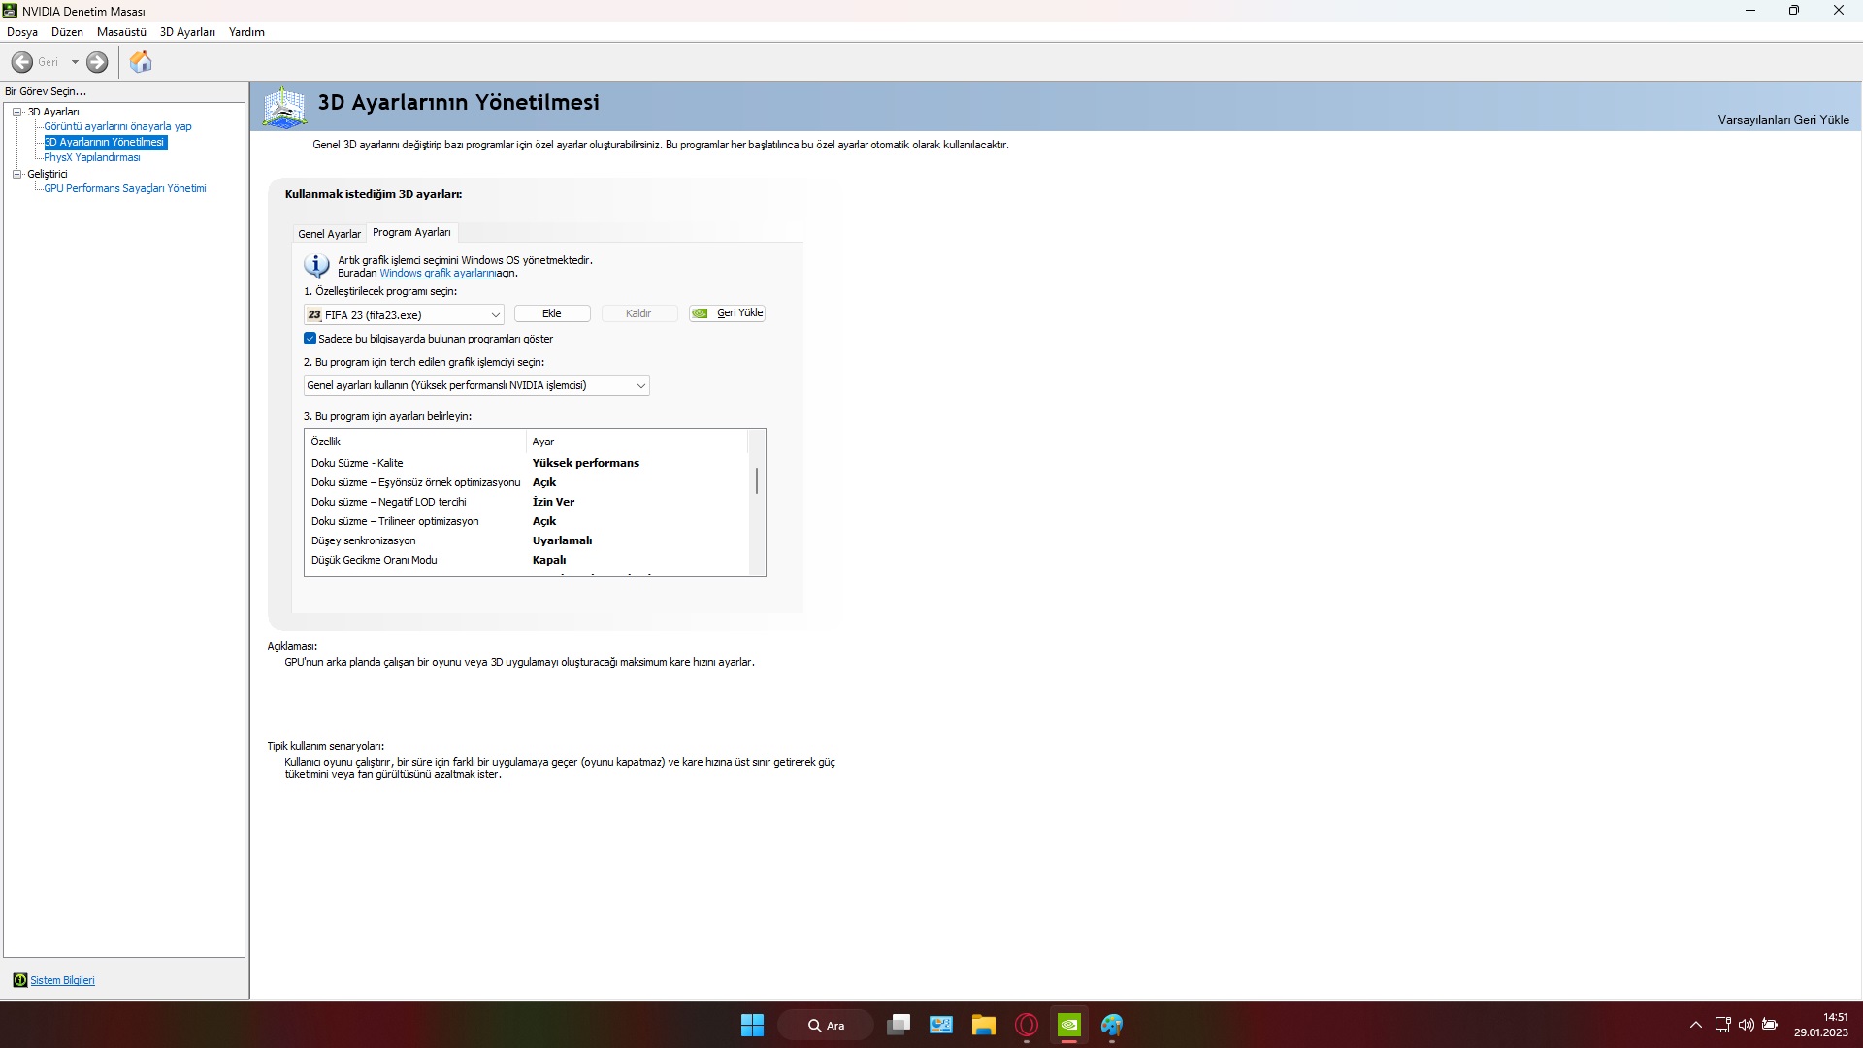Open the Windows Start menu
The height and width of the screenshot is (1048, 1863).
click(x=752, y=1025)
